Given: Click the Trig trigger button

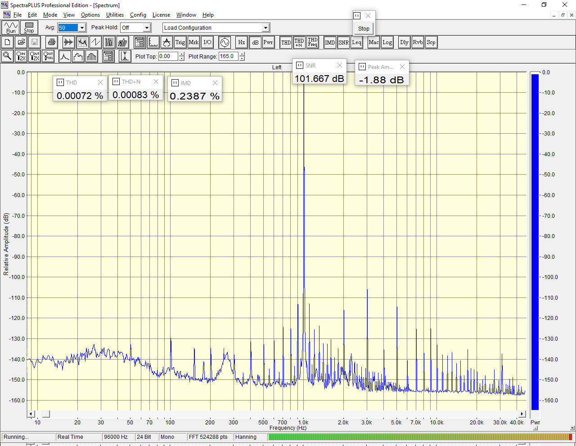Looking at the screenshot, I should coord(180,42).
